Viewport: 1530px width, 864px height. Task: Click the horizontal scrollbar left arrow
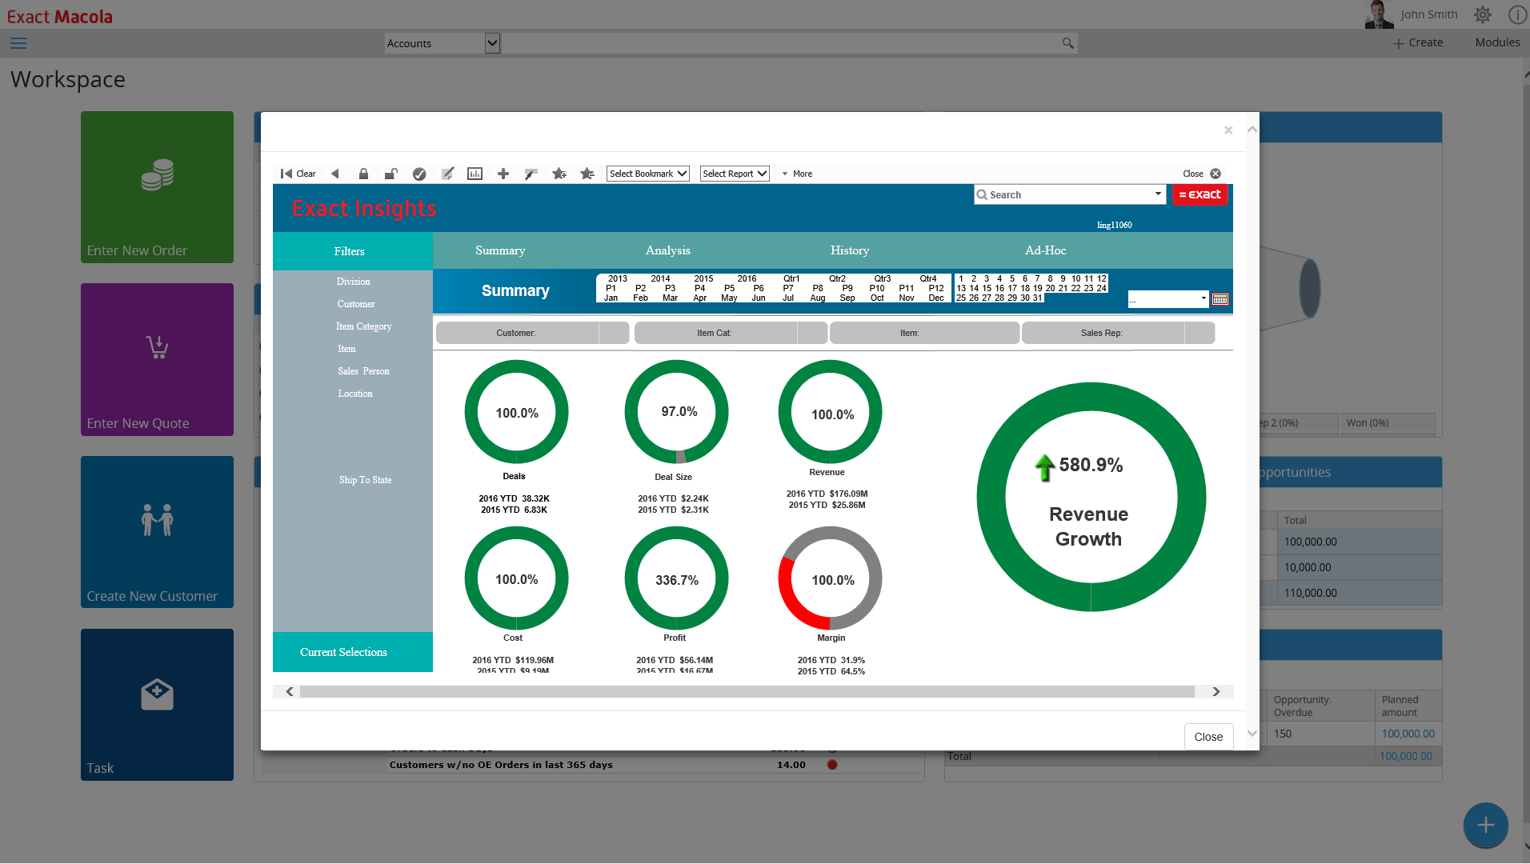coord(290,692)
